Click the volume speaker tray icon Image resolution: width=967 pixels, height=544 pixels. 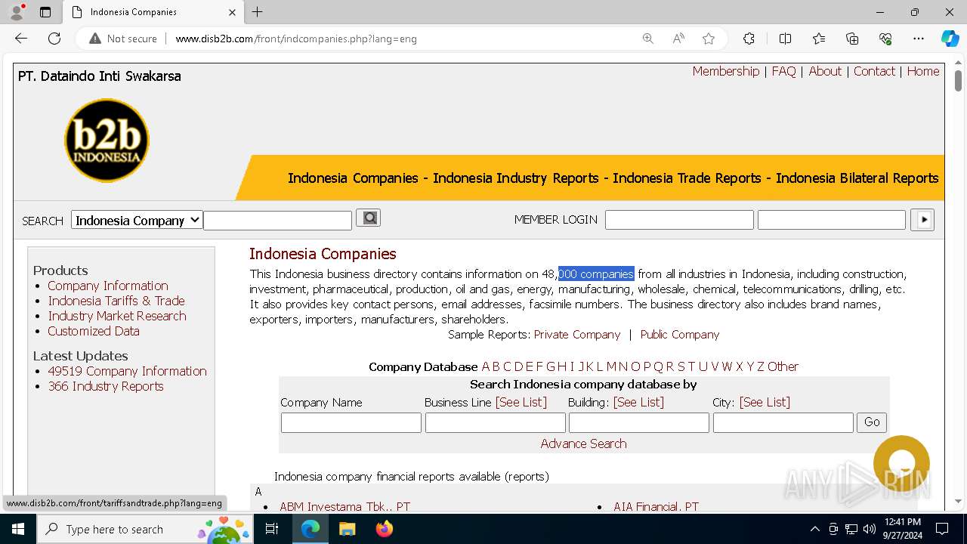(x=870, y=529)
